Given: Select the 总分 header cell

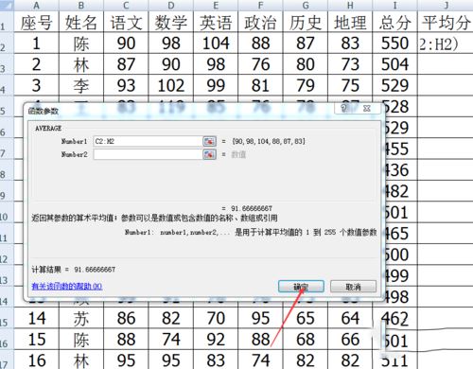Looking at the screenshot, I should (394, 22).
